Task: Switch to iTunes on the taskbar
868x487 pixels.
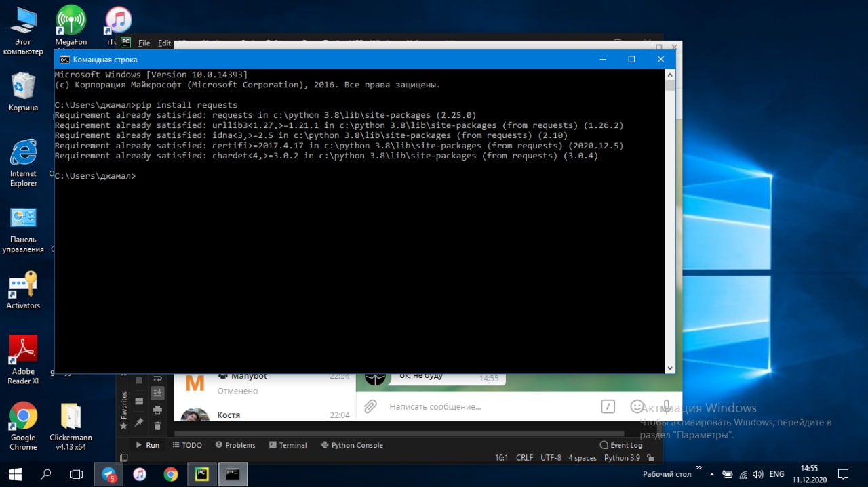Action: (x=140, y=474)
